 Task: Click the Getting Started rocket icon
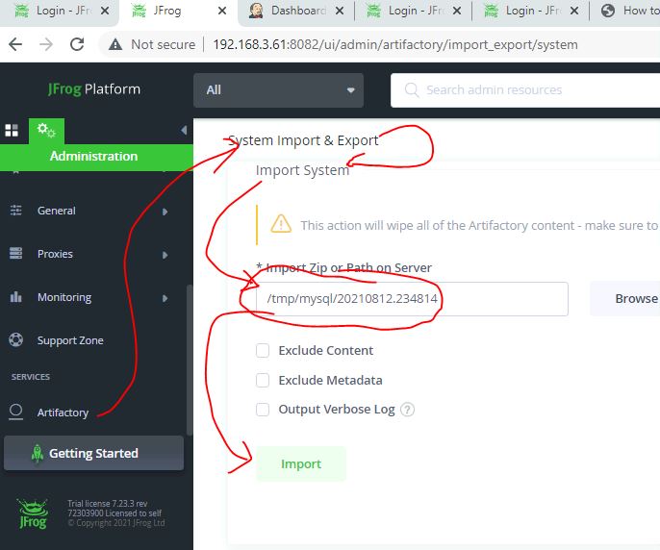point(38,454)
